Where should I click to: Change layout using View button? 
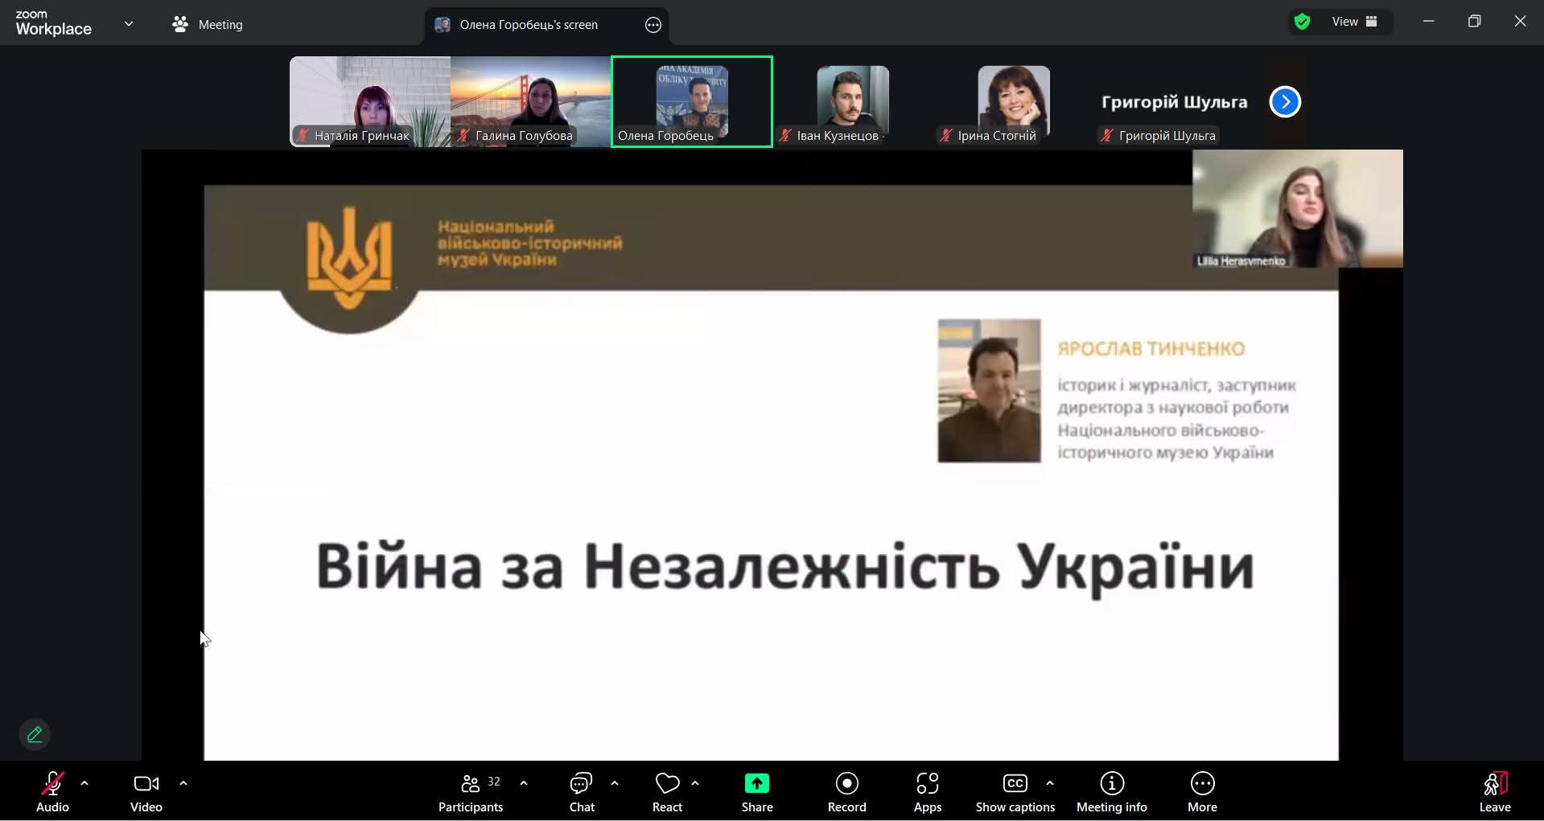tap(1354, 22)
